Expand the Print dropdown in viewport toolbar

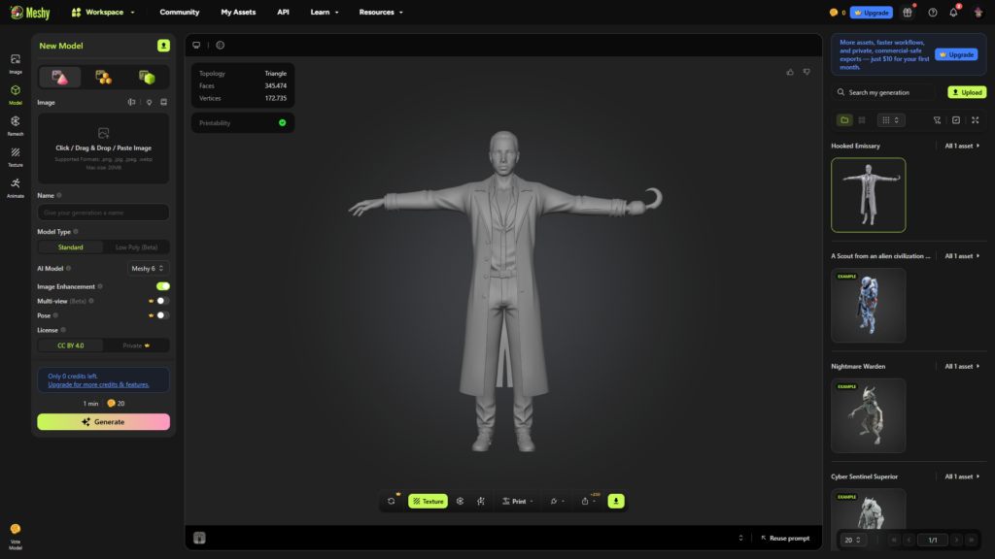point(517,501)
